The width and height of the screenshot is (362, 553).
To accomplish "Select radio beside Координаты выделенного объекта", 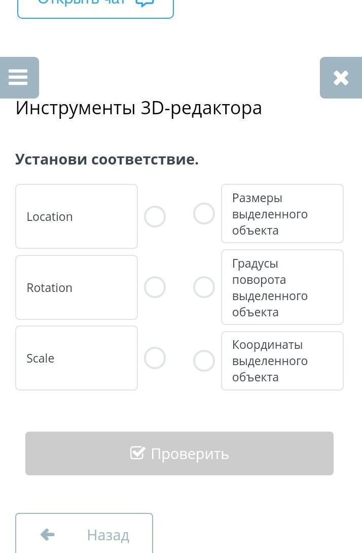I will 204,361.
